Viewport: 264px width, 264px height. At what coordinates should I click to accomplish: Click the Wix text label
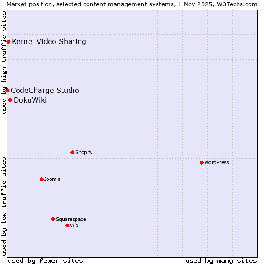(74, 225)
